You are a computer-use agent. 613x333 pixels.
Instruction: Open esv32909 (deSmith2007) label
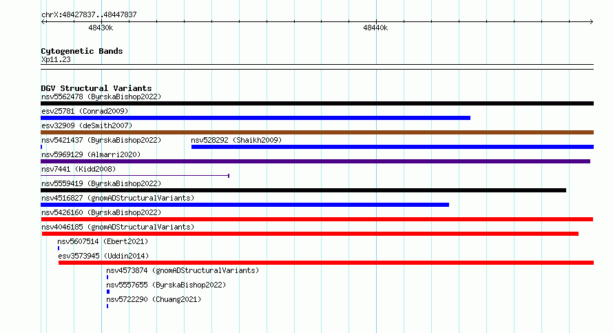tap(87, 125)
